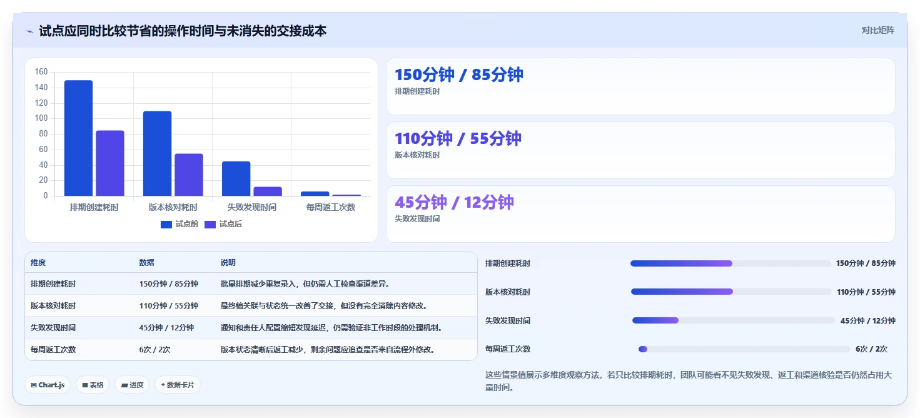This screenshot has width=920, height=418.
Task: Click the 排期创建耗时 progress bar
Action: [731, 263]
